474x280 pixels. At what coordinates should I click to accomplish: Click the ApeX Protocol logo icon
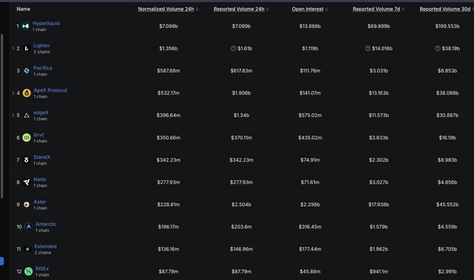(x=27, y=93)
